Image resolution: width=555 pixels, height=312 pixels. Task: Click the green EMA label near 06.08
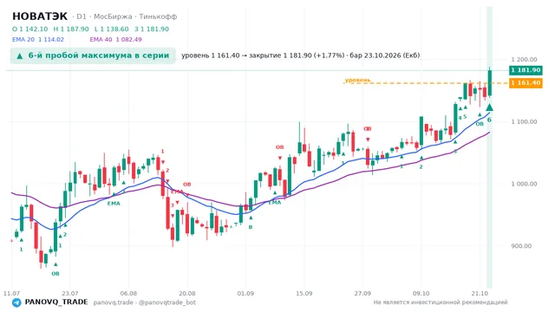coord(114,204)
